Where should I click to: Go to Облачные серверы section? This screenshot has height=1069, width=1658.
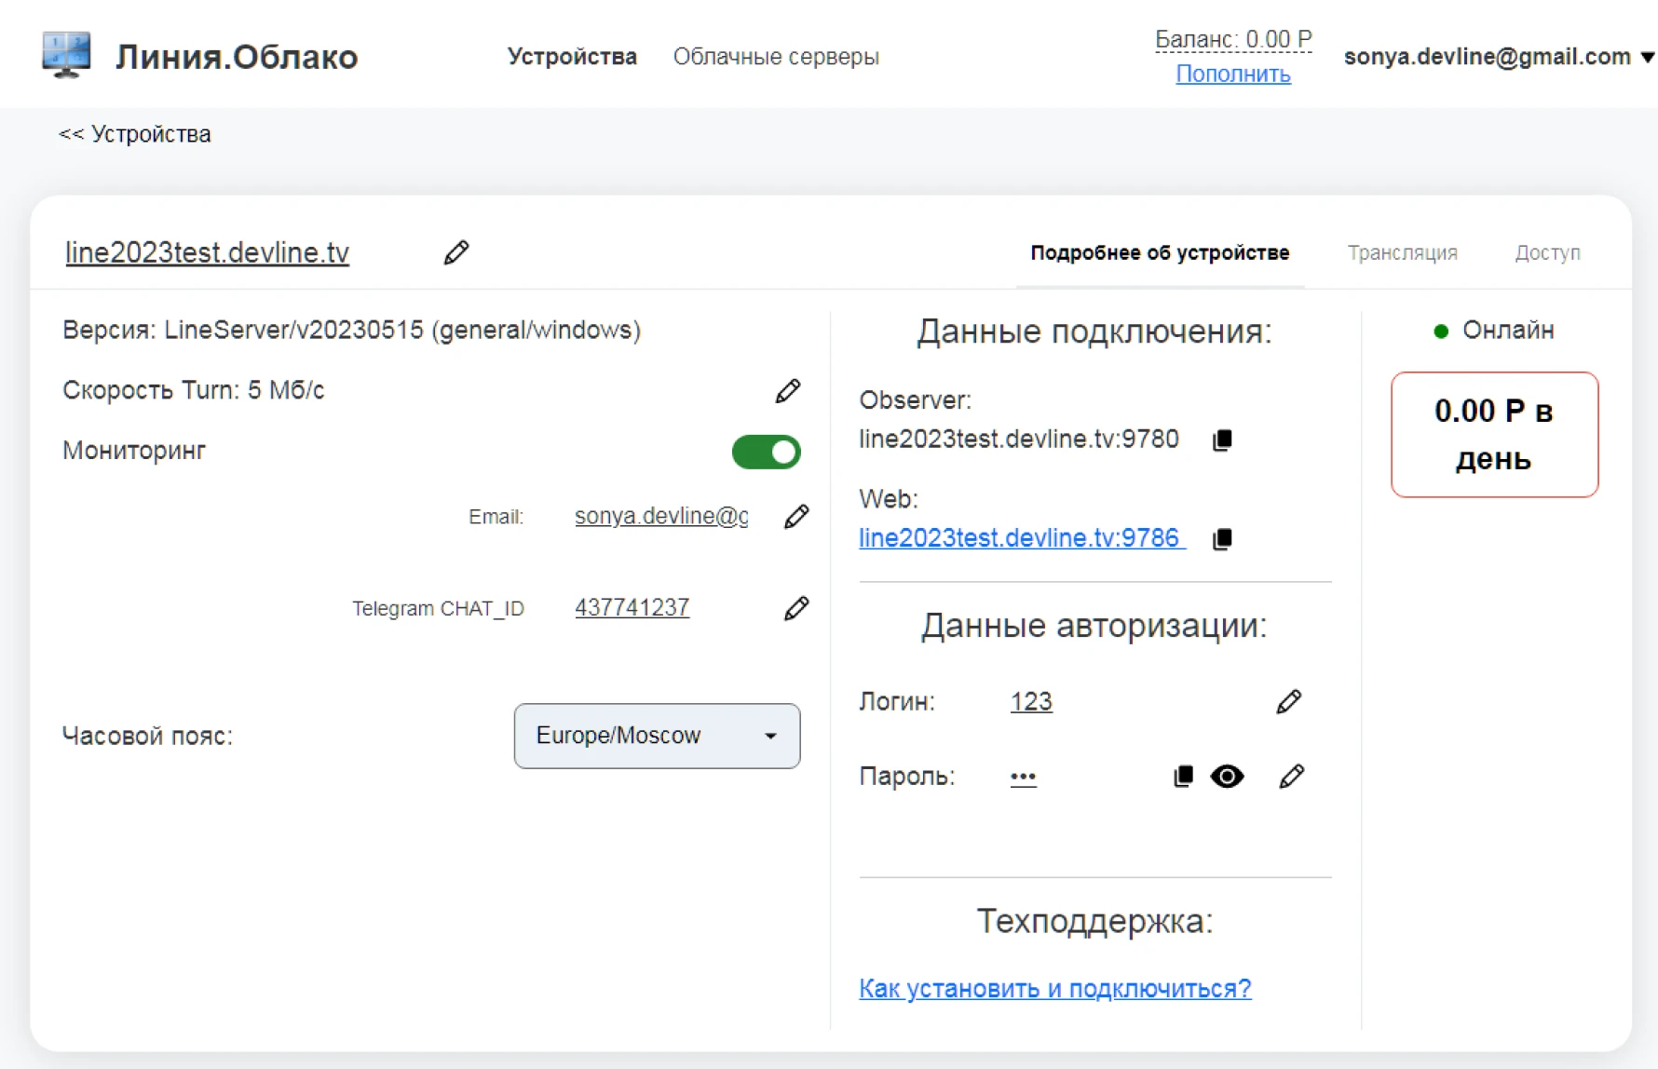775,57
